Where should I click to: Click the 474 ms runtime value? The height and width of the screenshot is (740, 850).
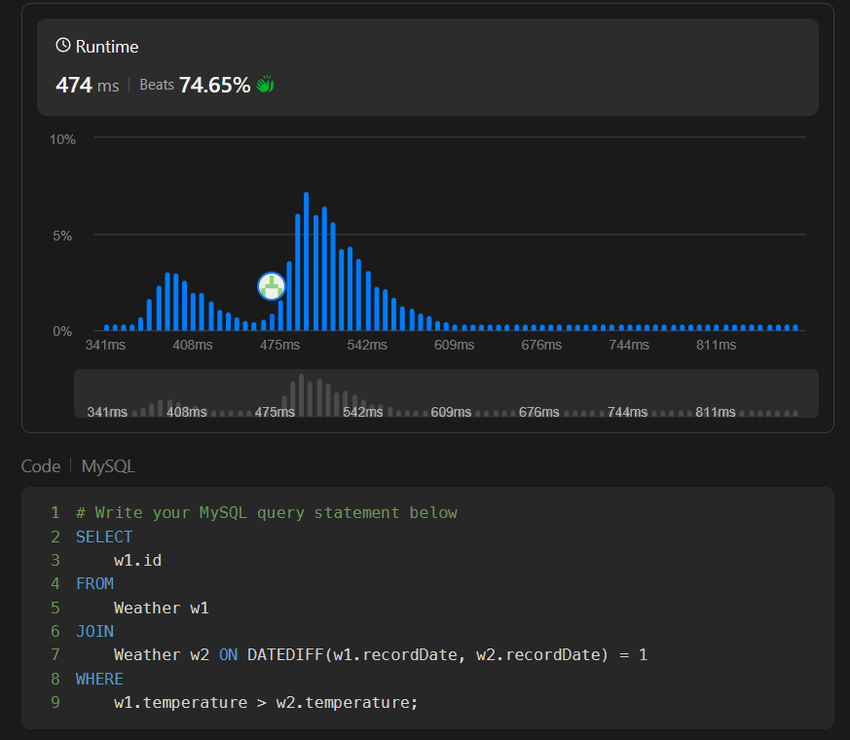88,85
